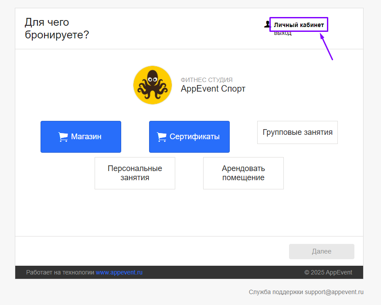Log out via the выход link
381x305 pixels.
282,34
